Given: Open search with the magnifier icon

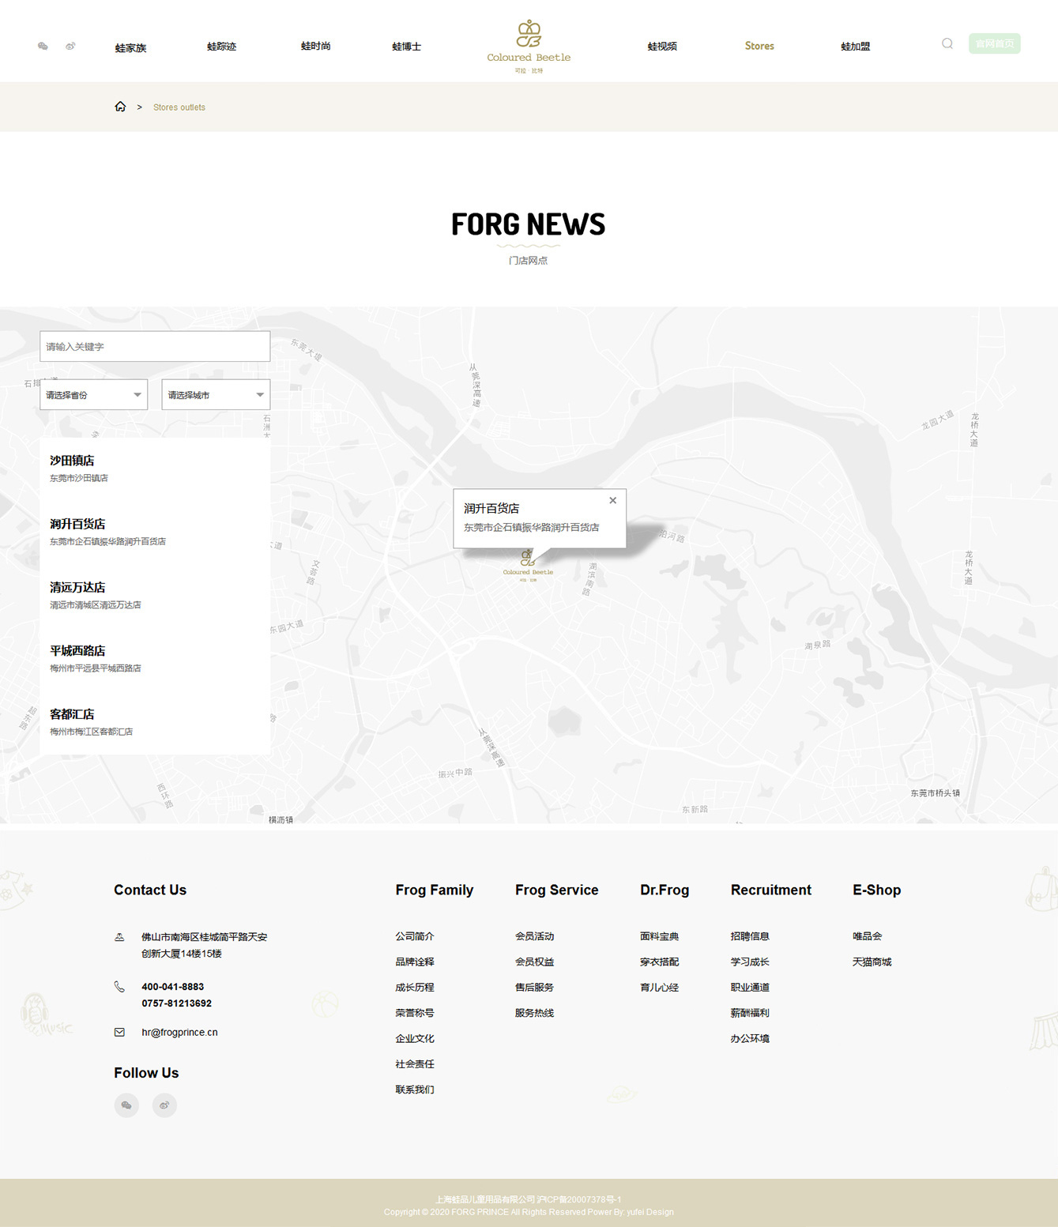Looking at the screenshot, I should point(947,44).
